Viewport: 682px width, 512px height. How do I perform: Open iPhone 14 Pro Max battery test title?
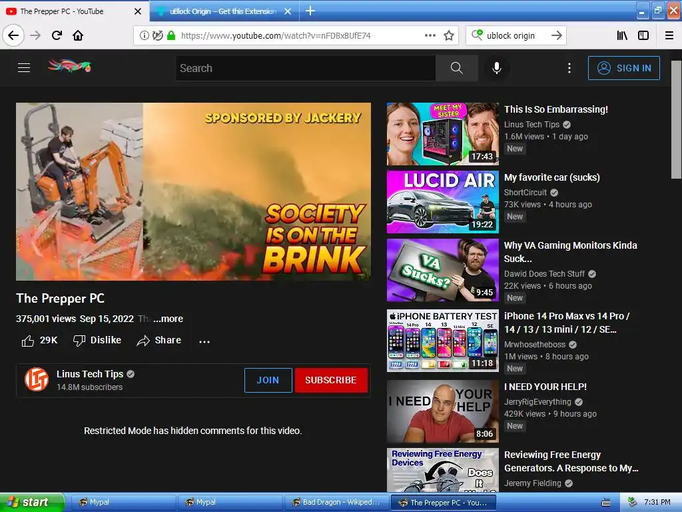tap(567, 323)
